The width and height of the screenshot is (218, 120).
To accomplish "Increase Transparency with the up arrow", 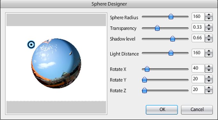I will click(x=209, y=25).
